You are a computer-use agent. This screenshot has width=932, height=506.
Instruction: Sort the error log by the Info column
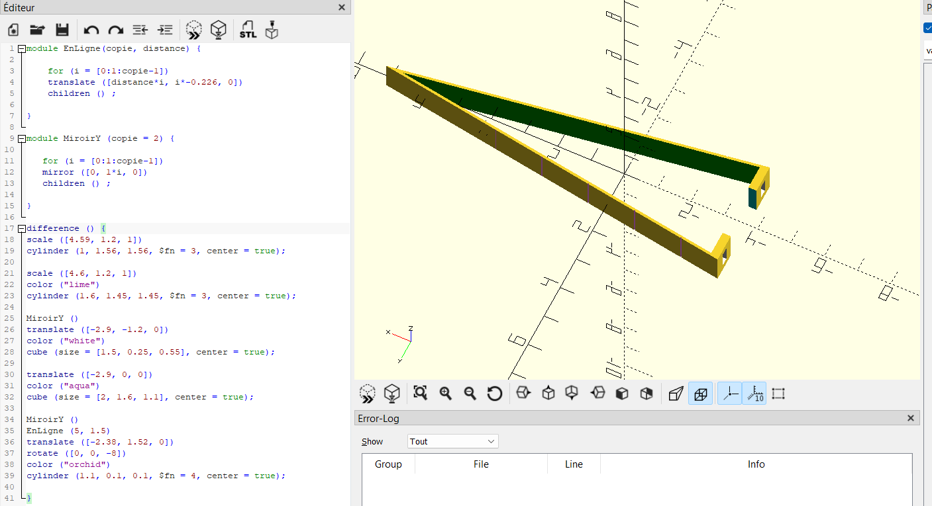[x=756, y=464]
